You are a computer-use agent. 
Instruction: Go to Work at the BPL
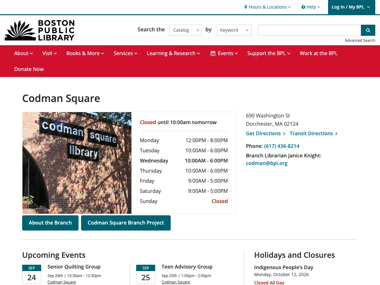(x=319, y=53)
